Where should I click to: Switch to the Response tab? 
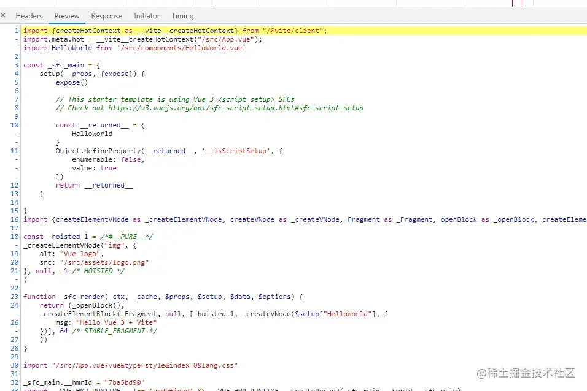pyautogui.click(x=107, y=16)
